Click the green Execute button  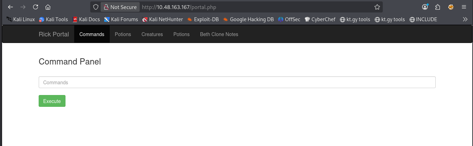(x=52, y=101)
